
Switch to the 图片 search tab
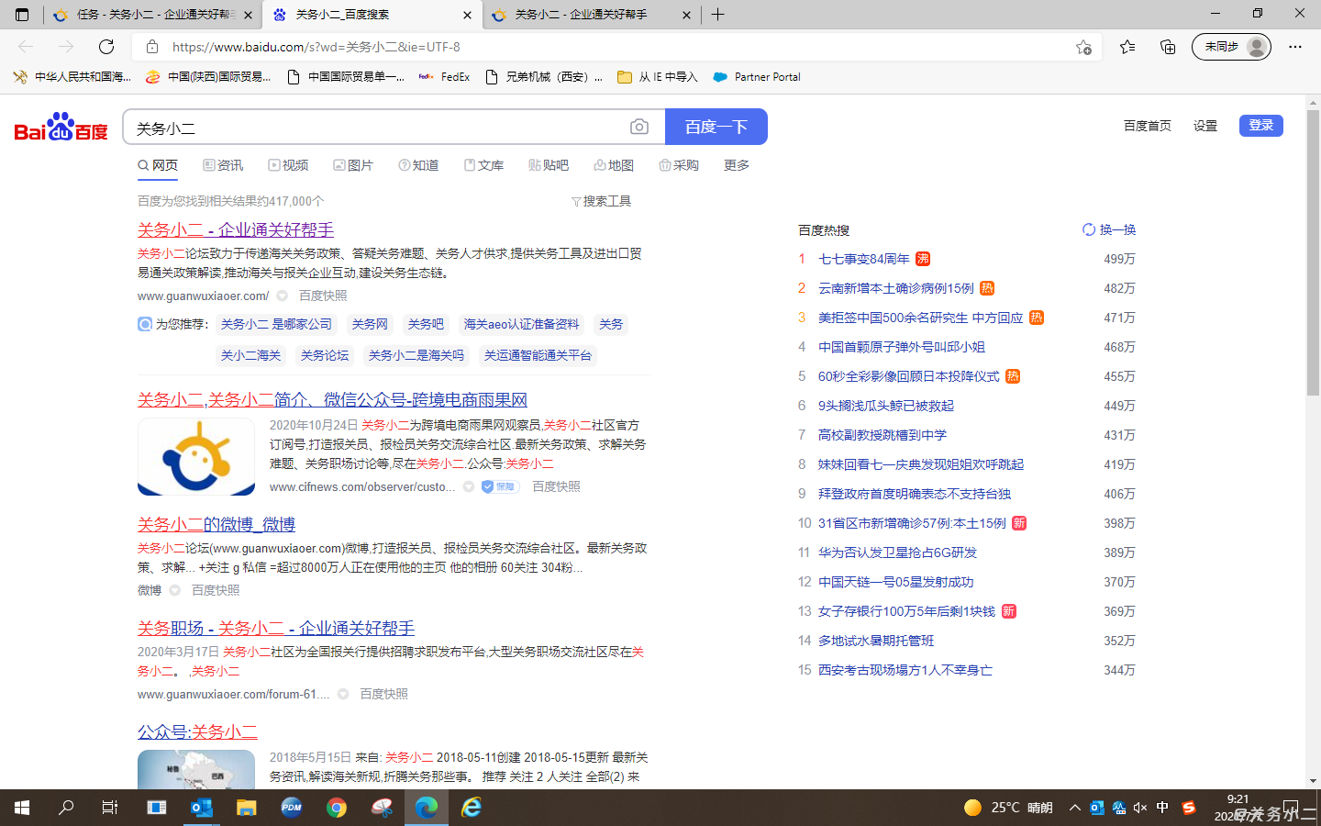[x=353, y=165]
